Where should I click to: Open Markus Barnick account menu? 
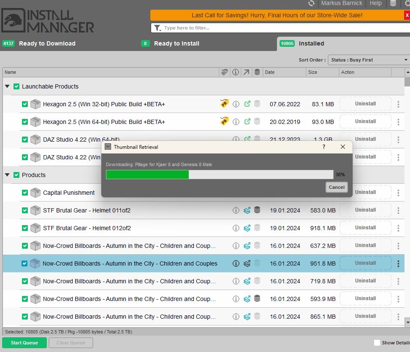click(x=342, y=3)
